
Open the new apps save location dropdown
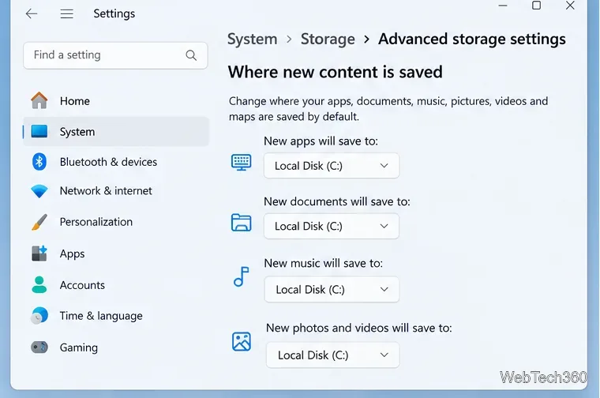[332, 166]
